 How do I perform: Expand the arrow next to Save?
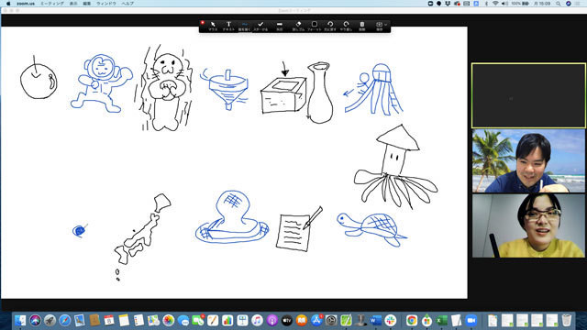[x=385, y=25]
